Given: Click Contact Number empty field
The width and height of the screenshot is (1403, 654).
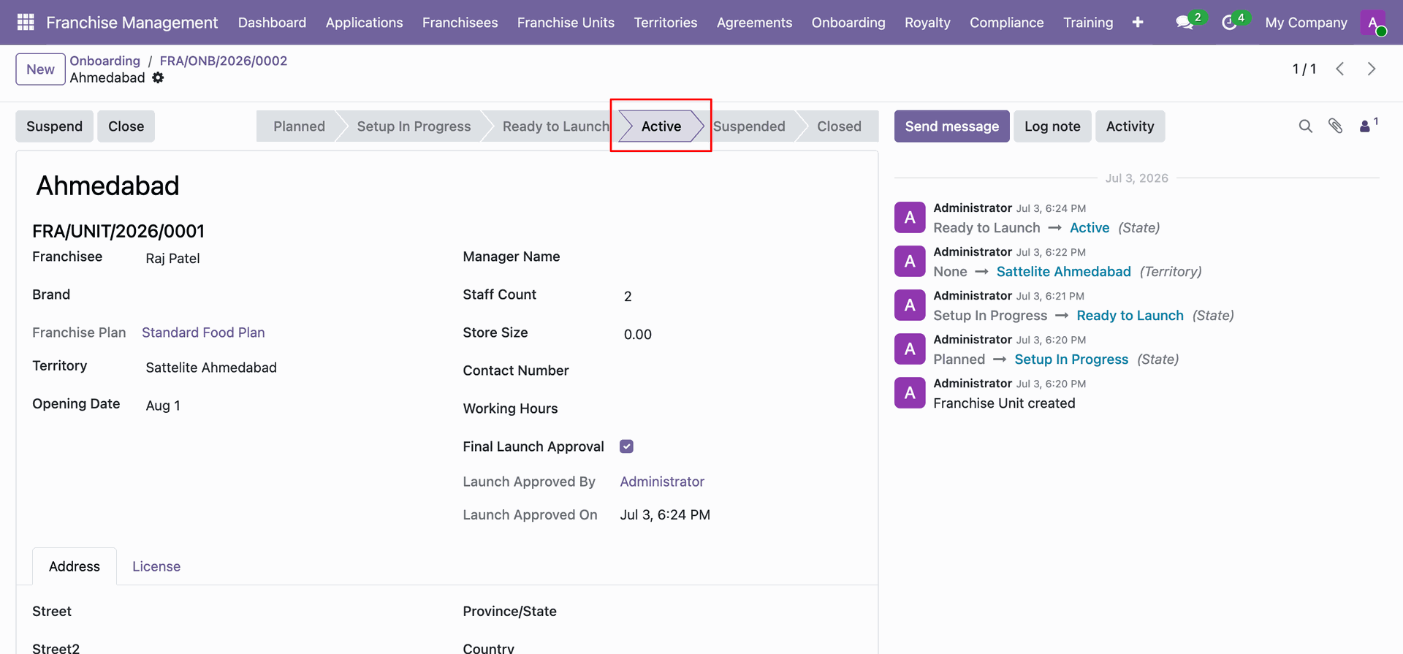Looking at the screenshot, I should [x=742, y=372].
